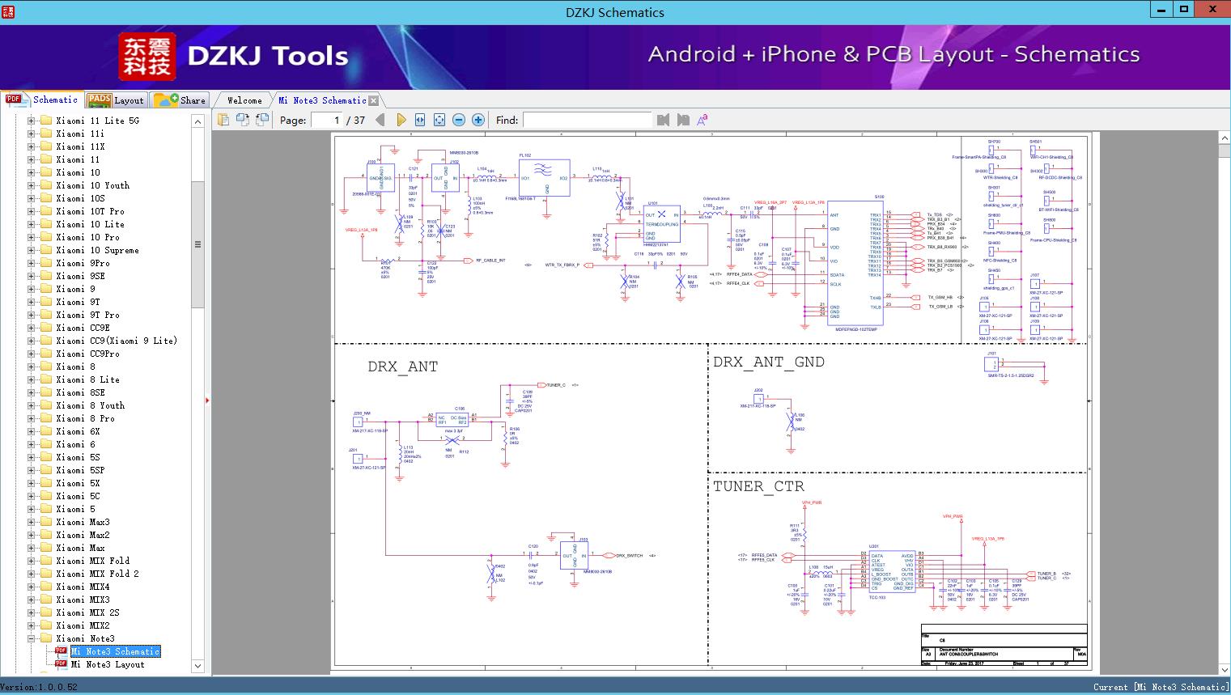Go to the next page with the yellow arrow
1231x695 pixels.
[401, 120]
